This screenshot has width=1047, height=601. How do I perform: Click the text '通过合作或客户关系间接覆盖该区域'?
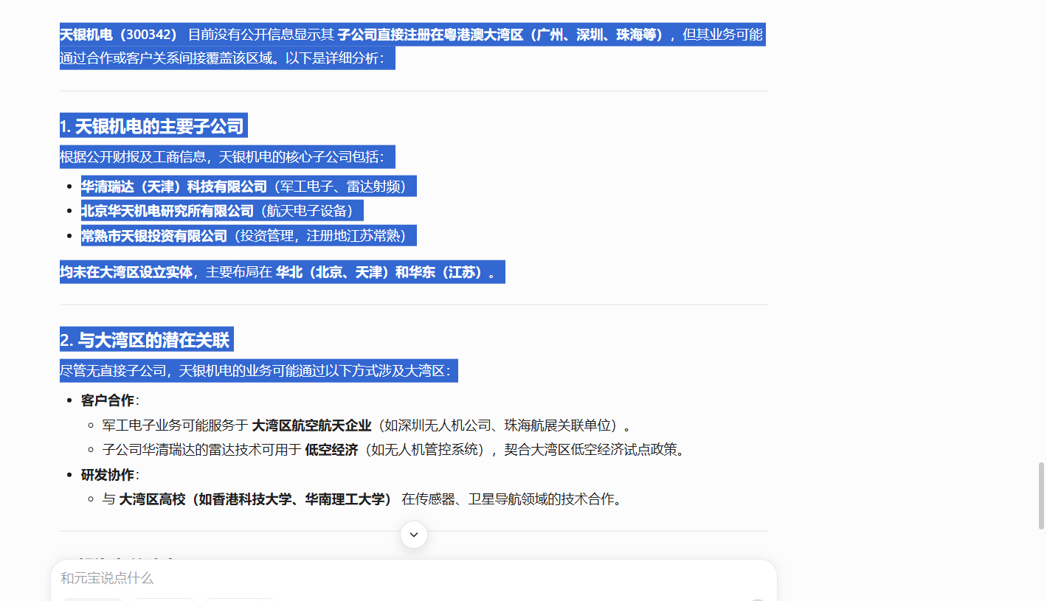tap(166, 58)
